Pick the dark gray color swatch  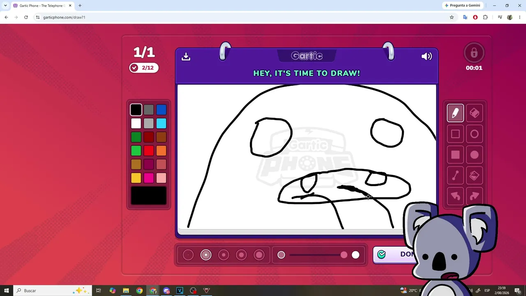point(149,110)
